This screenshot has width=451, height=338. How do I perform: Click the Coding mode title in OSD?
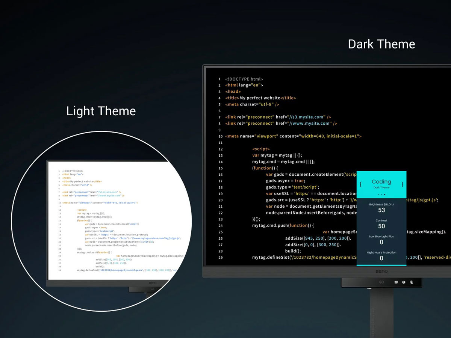(381, 182)
